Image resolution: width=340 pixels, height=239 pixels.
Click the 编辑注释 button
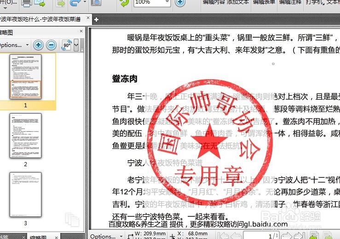290,2
